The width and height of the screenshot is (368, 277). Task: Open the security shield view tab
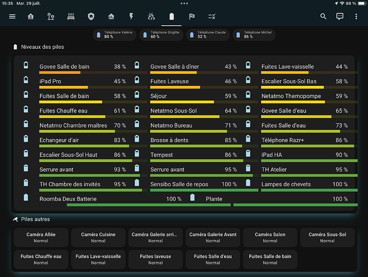coord(91,17)
